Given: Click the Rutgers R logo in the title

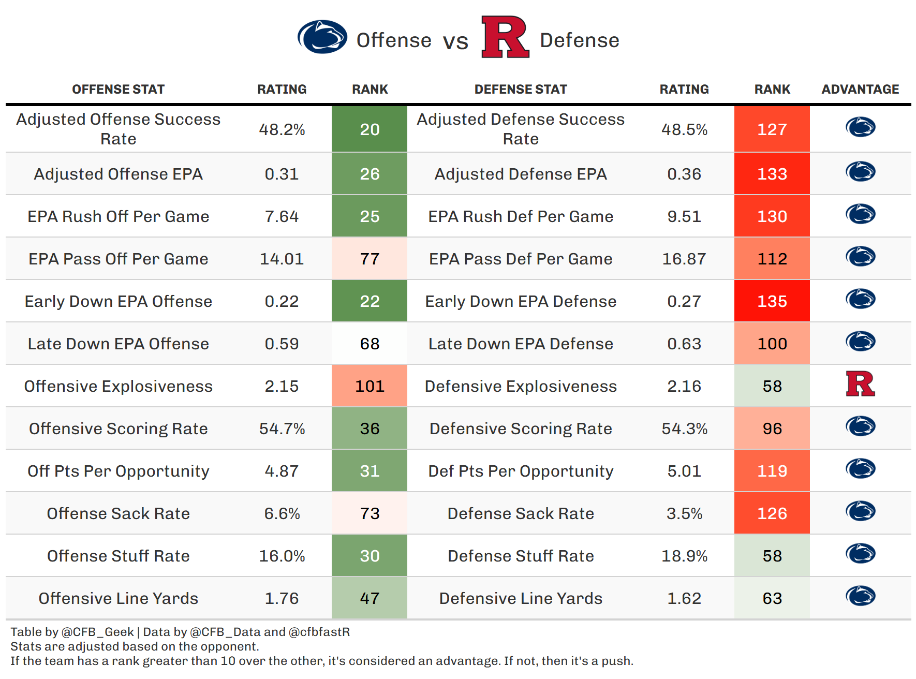Looking at the screenshot, I should pos(505,37).
